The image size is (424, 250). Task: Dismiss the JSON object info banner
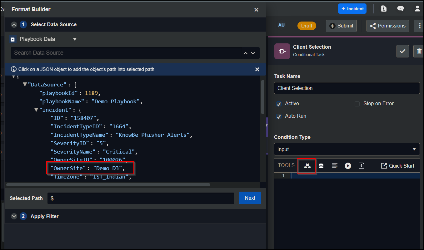click(x=257, y=69)
